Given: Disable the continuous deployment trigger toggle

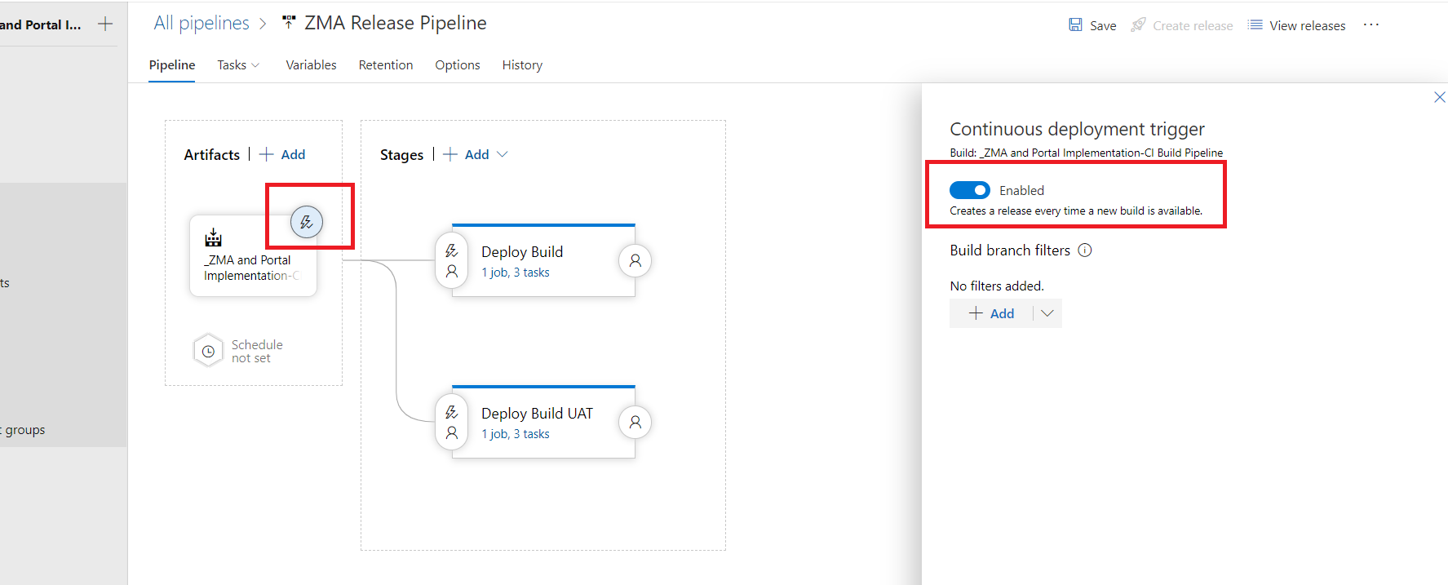Looking at the screenshot, I should pos(970,190).
